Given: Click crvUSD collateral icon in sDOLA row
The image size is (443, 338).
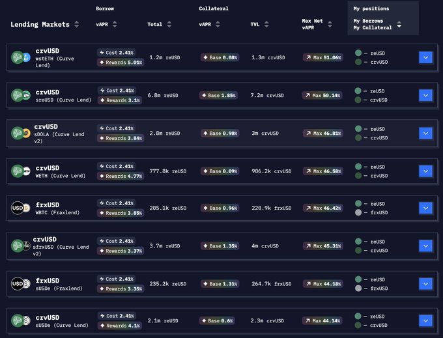Looking at the screenshot, I should click(x=358, y=138).
